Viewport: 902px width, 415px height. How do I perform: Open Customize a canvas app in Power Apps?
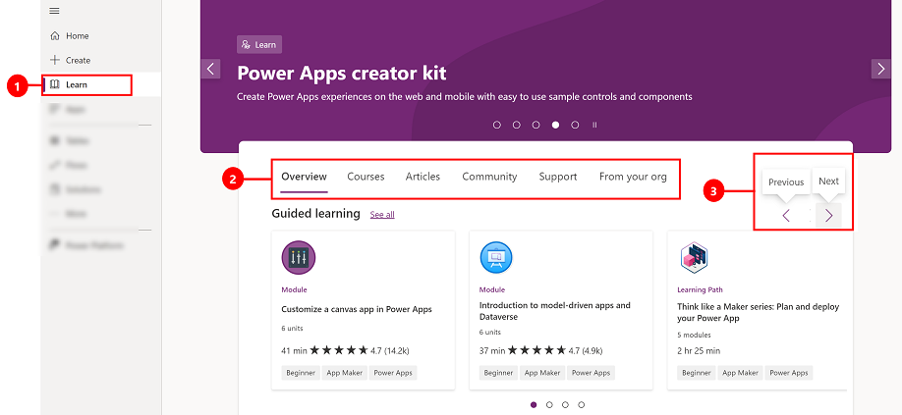pyautogui.click(x=357, y=309)
